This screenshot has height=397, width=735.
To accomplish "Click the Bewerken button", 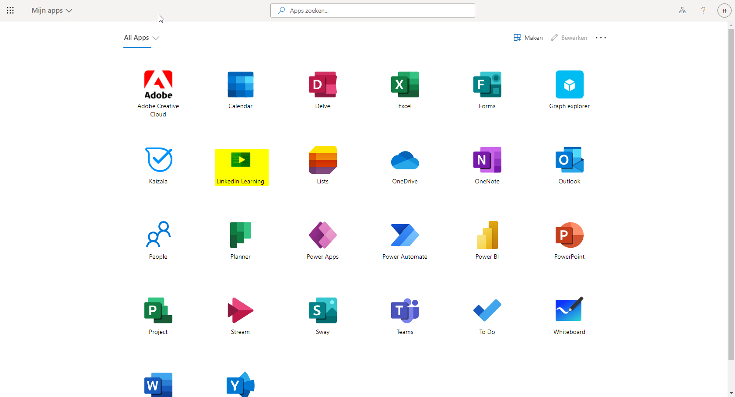I will 569,38.
